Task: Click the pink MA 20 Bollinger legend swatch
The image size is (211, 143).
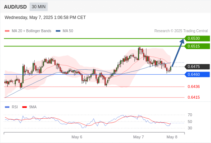Action: (x=7, y=31)
